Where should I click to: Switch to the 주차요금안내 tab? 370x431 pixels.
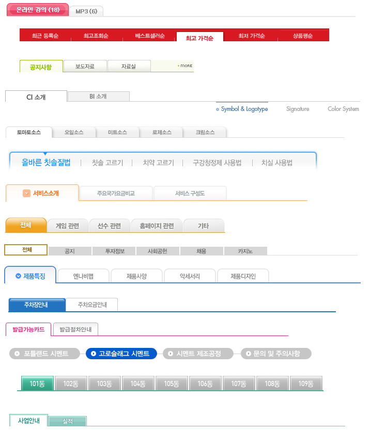click(x=92, y=305)
